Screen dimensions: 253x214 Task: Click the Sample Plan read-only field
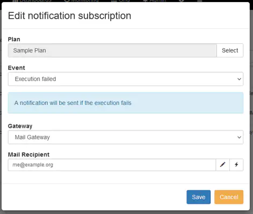click(112, 50)
